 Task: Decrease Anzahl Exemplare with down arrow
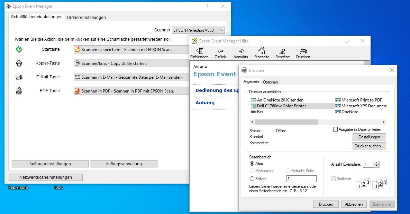[376, 166]
